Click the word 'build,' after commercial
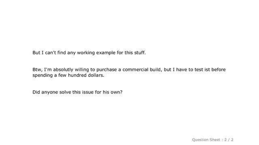 [156, 70]
